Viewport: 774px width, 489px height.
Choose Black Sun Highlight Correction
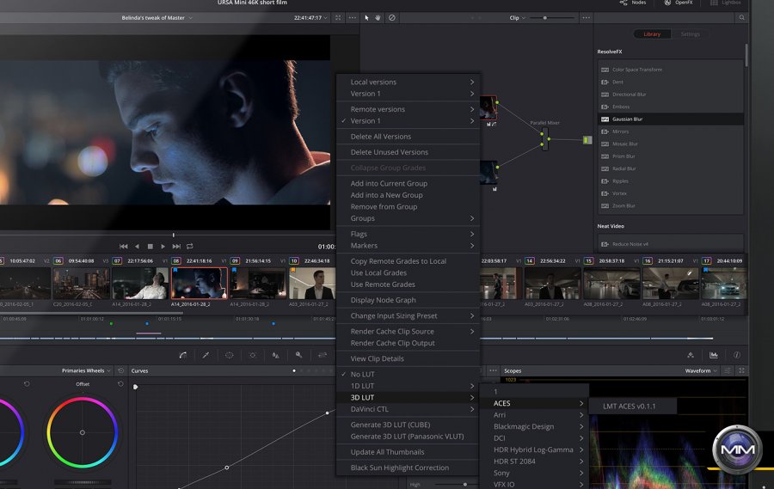pos(408,468)
